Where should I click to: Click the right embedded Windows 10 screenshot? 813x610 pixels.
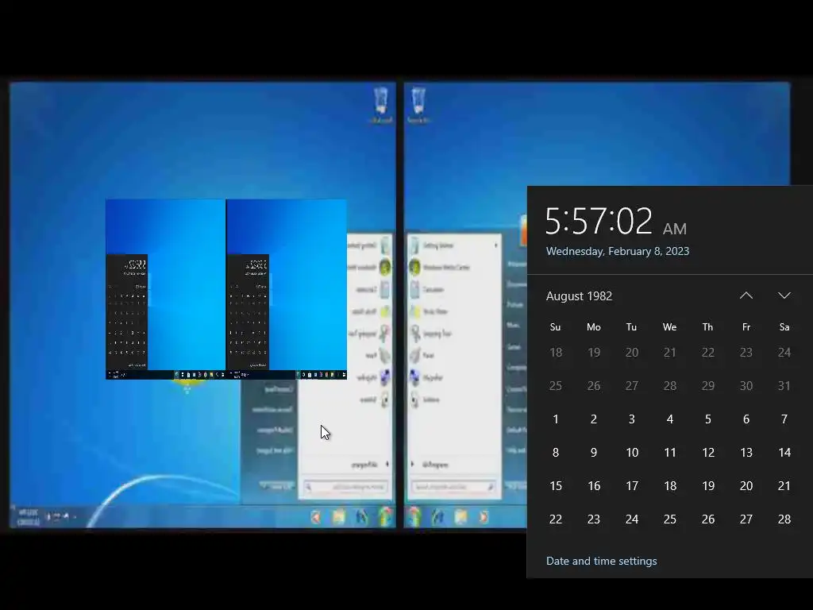click(x=287, y=289)
